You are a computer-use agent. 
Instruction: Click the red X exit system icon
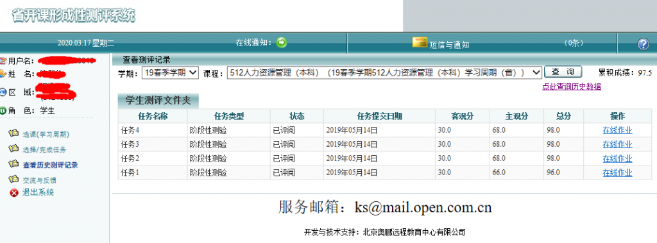pos(14,193)
